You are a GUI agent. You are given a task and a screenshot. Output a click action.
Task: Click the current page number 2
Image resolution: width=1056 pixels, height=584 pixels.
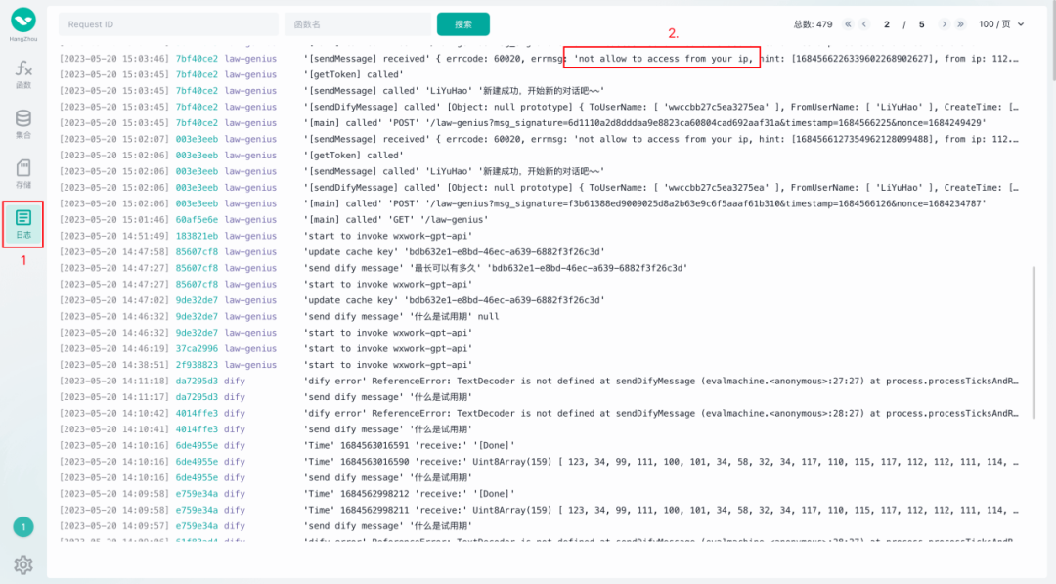pyautogui.click(x=887, y=24)
